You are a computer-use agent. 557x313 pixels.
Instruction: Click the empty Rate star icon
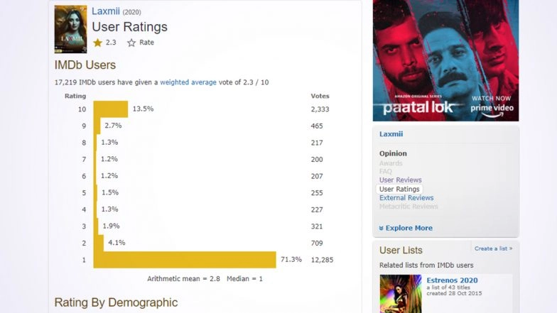pos(131,43)
